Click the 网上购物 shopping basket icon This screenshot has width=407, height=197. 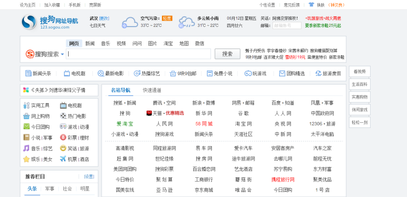[27, 116]
